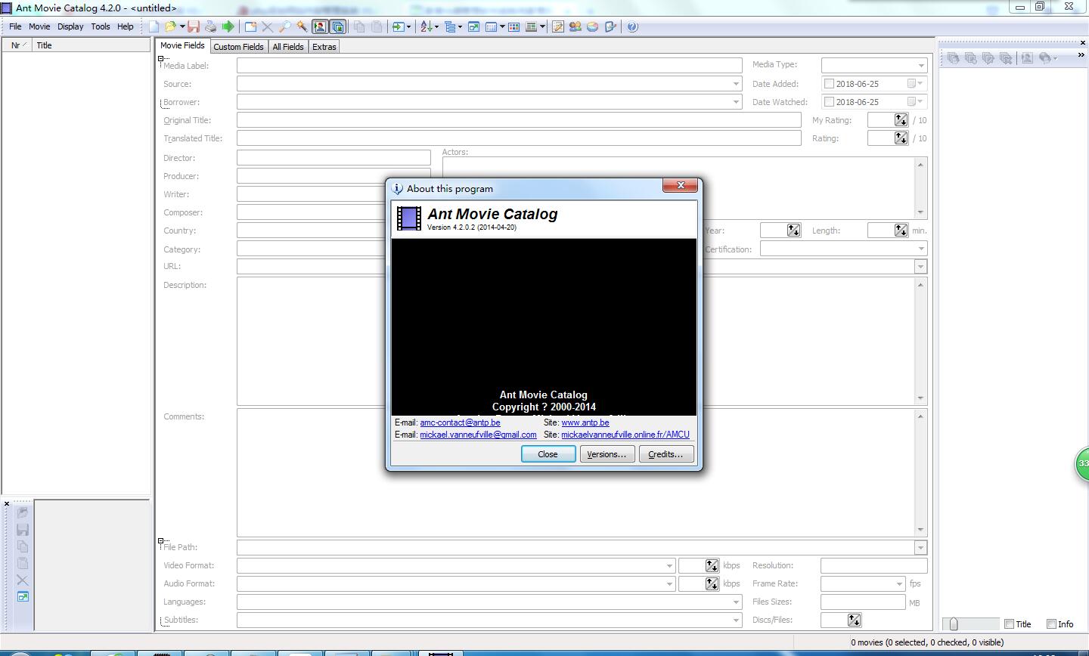
Task: Open the Tools menu
Action: (101, 26)
